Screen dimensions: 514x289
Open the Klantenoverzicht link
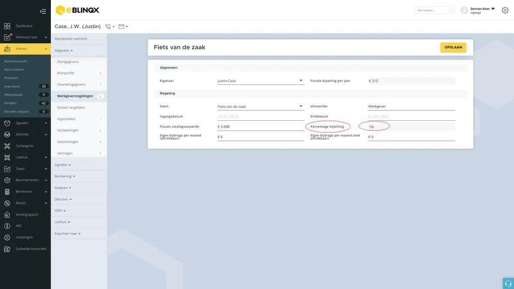tap(16, 62)
